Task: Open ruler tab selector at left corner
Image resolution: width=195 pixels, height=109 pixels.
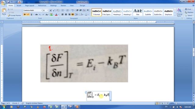Action: click(2, 22)
